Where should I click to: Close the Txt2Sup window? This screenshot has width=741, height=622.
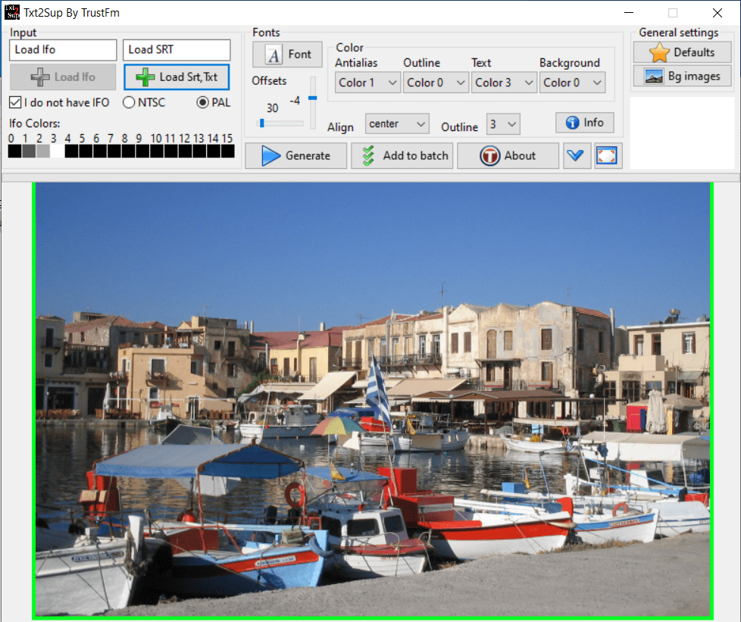click(x=718, y=13)
